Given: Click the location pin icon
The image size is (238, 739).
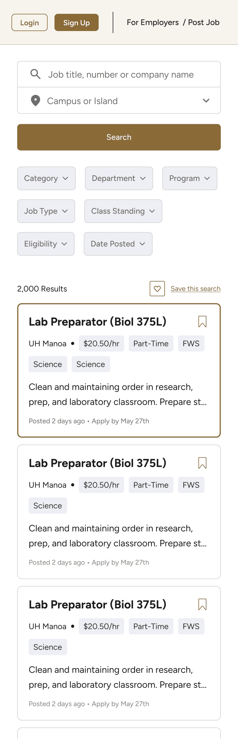Looking at the screenshot, I should click(x=35, y=101).
